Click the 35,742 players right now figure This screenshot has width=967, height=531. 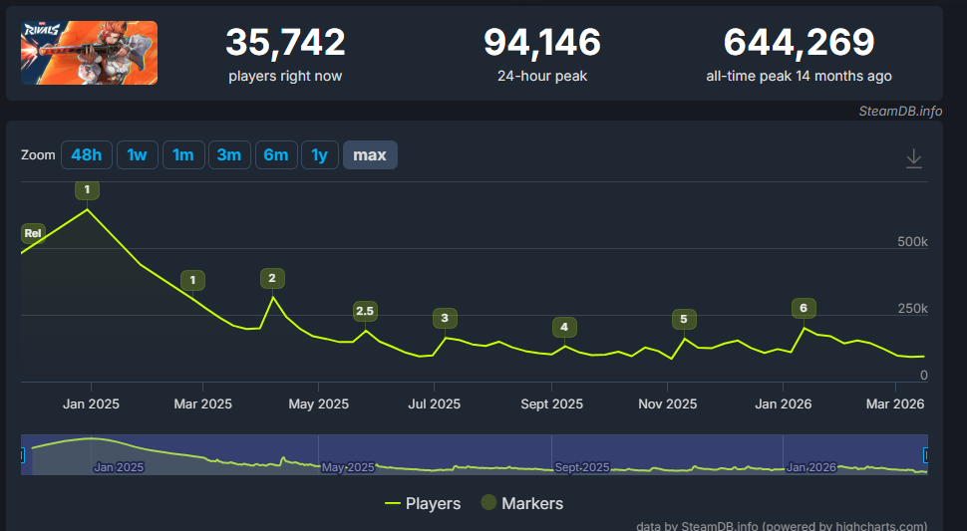click(285, 42)
